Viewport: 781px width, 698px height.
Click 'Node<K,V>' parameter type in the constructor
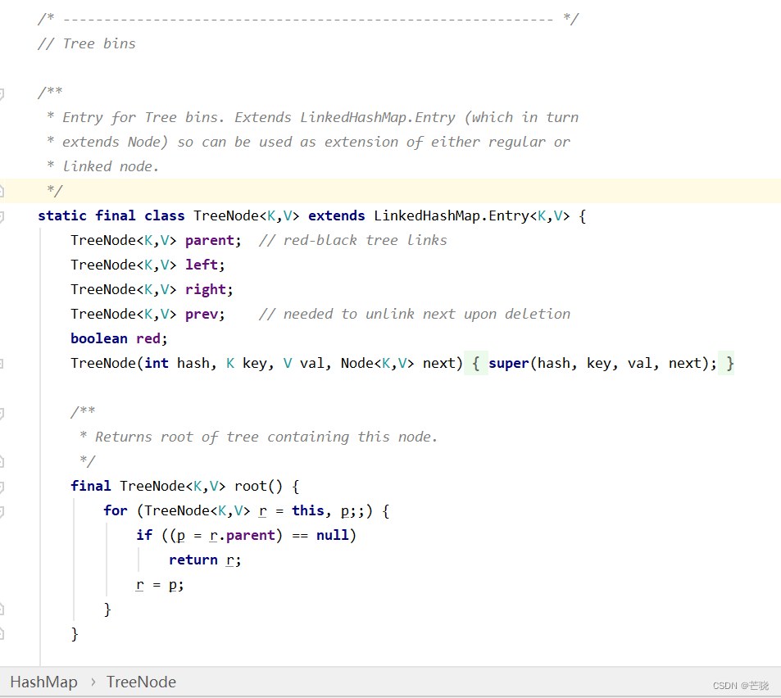click(378, 364)
